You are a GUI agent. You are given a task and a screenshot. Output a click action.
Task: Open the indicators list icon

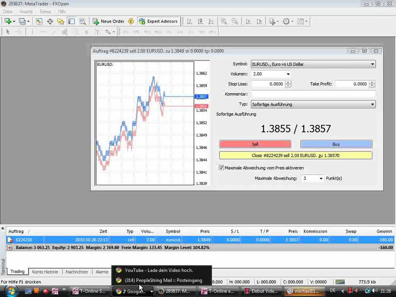[x=272, y=21]
